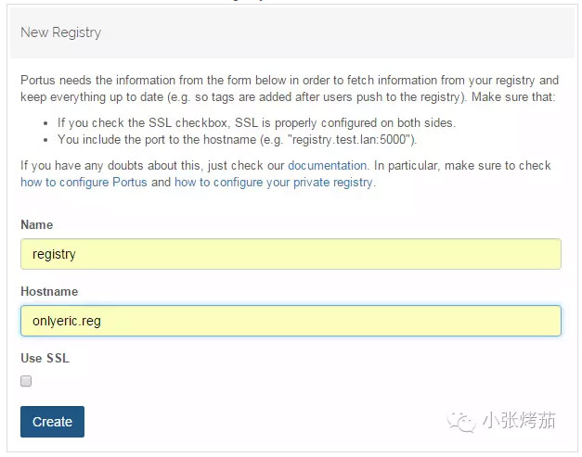Tick the Use SSL checkbox

coord(26,381)
